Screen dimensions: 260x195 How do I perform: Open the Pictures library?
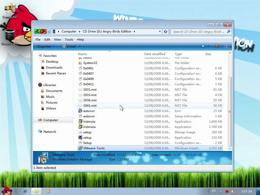pos(52,103)
